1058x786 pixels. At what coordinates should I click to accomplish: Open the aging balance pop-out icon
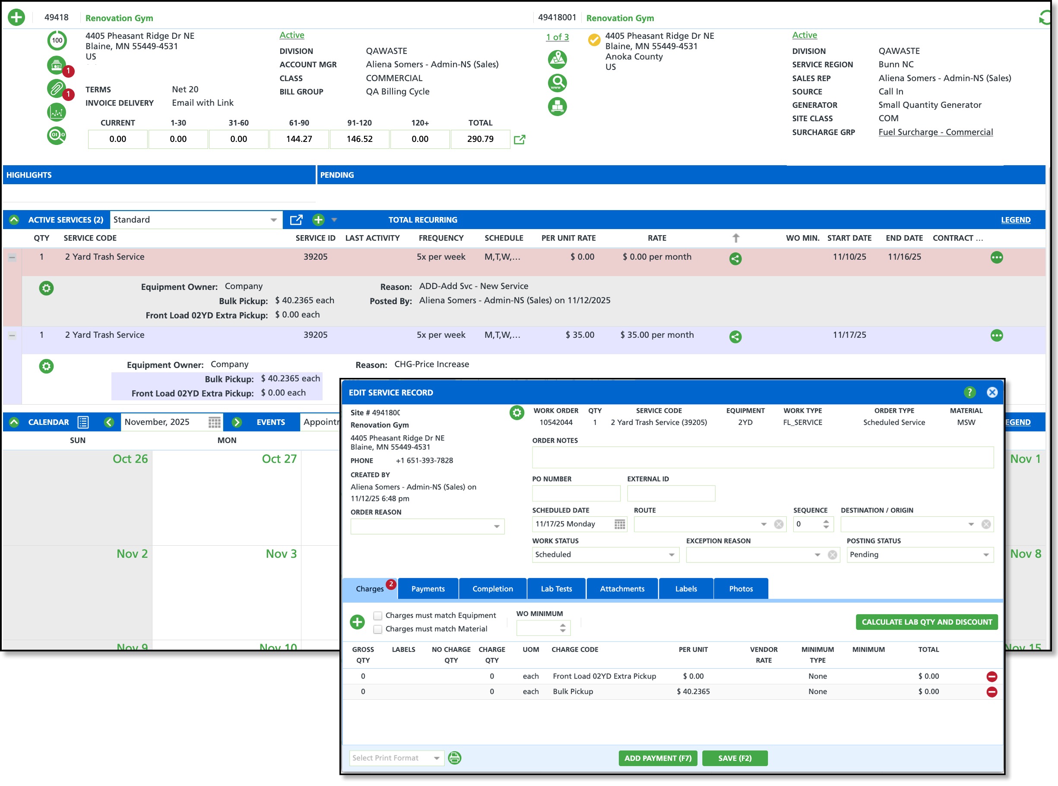(x=519, y=139)
